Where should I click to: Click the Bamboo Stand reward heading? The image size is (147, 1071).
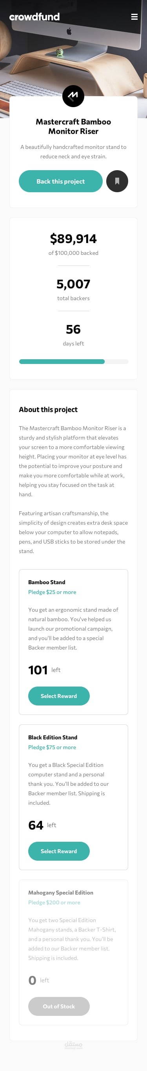(x=47, y=582)
